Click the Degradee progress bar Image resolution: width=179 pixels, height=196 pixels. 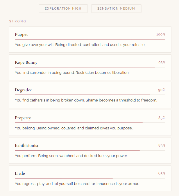click(x=90, y=95)
